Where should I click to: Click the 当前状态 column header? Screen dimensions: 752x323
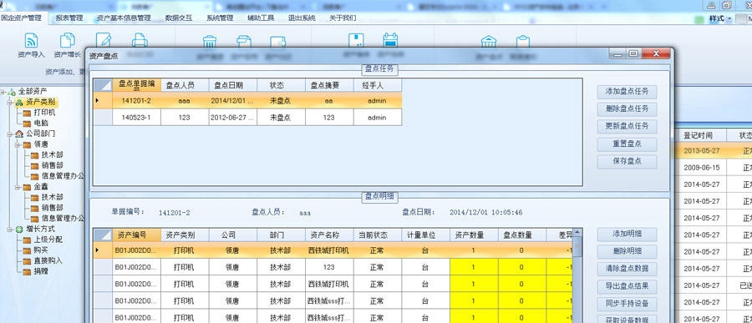(377, 235)
